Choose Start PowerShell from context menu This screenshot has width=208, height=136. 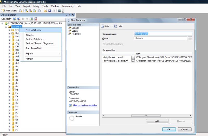41,48
